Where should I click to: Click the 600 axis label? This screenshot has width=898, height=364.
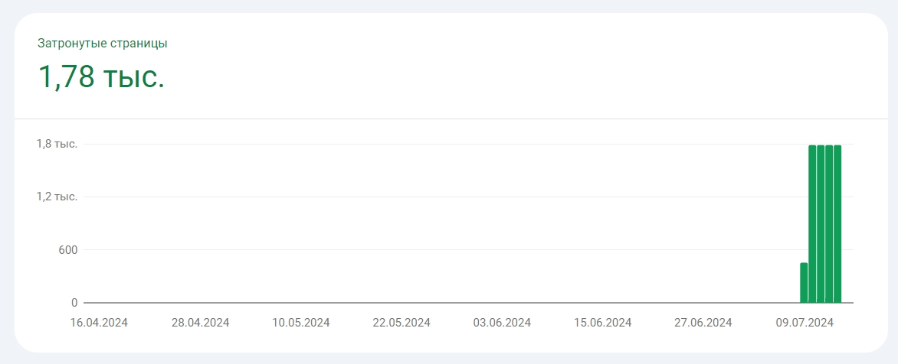coord(66,250)
